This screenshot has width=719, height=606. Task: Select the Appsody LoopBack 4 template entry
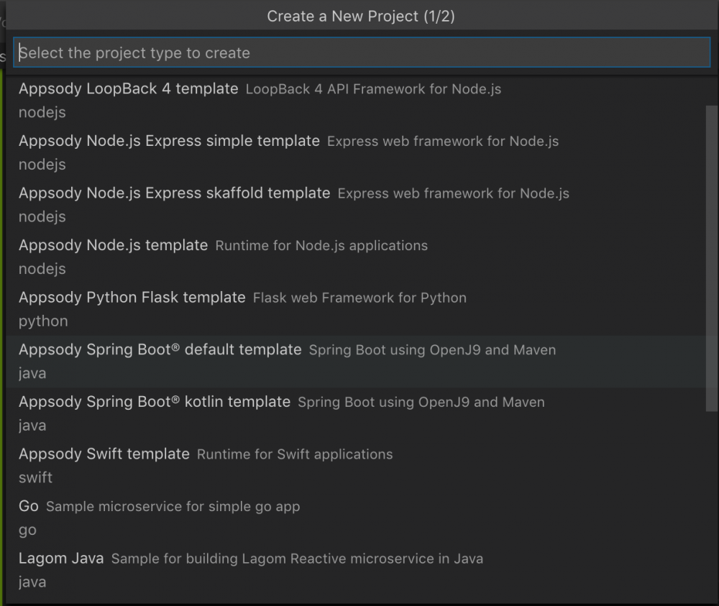pos(128,88)
